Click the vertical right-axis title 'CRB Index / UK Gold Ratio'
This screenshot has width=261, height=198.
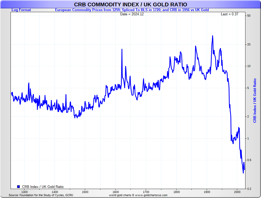(255, 101)
